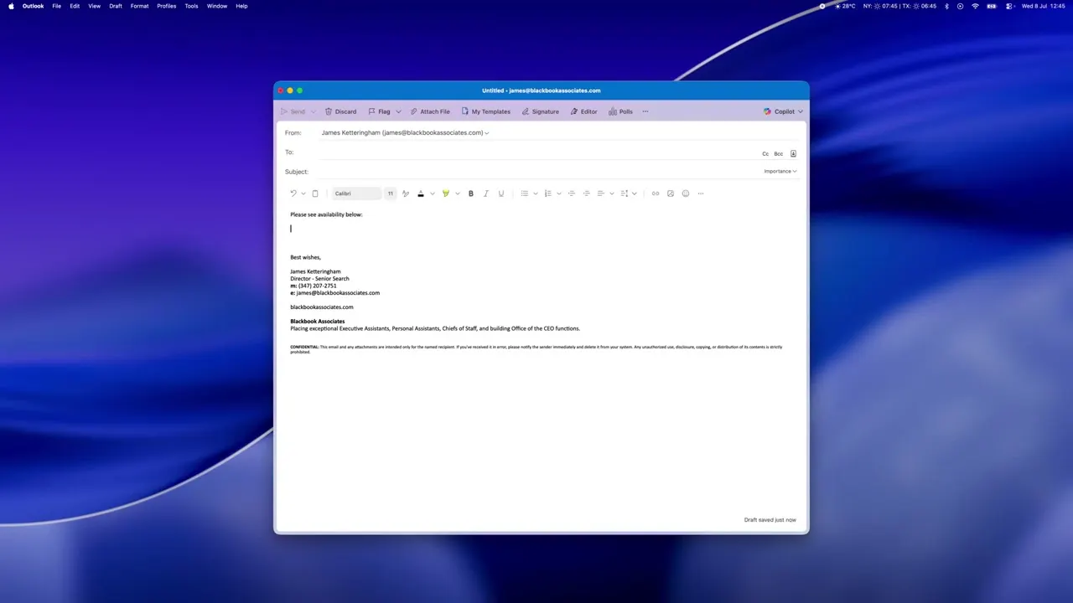
Task: Open Bluetooth status in menu bar
Action: coord(946,6)
